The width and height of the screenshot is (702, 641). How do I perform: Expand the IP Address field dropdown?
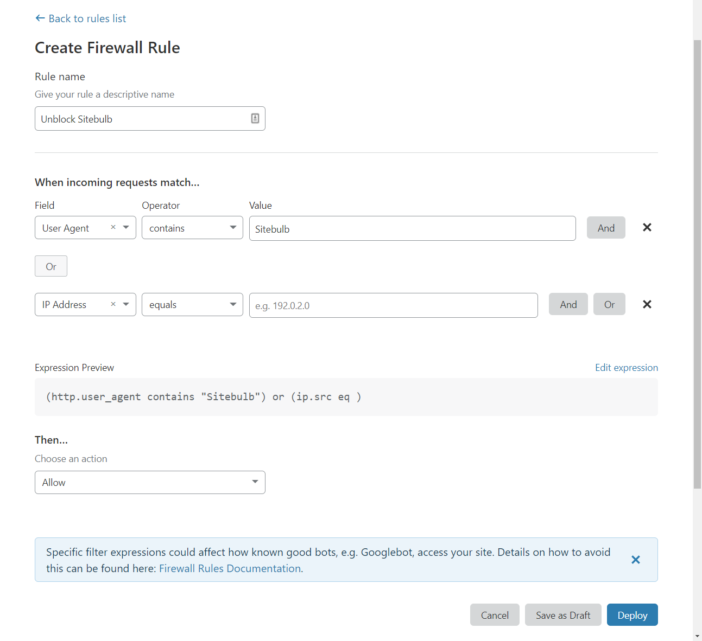pyautogui.click(x=126, y=304)
